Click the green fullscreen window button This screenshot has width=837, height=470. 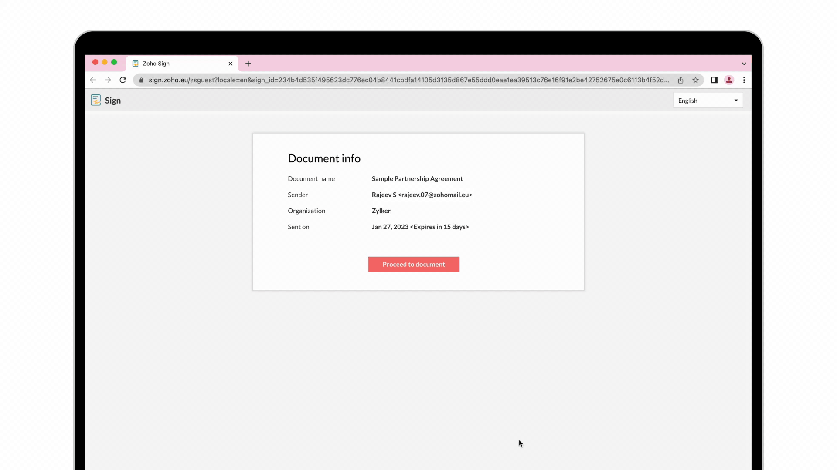[114, 62]
